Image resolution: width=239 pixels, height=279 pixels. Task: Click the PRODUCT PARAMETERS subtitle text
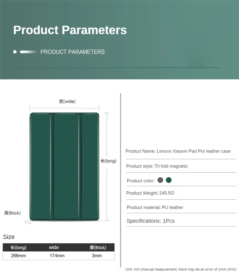pos(73,52)
